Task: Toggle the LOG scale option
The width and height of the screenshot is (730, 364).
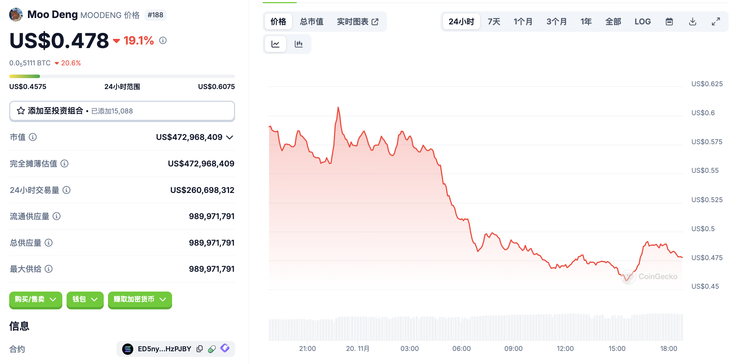Action: (x=642, y=22)
